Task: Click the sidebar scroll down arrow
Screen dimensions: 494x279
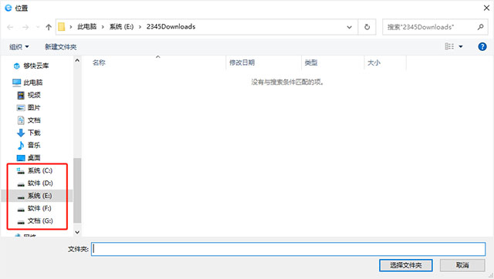Action: 77,232
